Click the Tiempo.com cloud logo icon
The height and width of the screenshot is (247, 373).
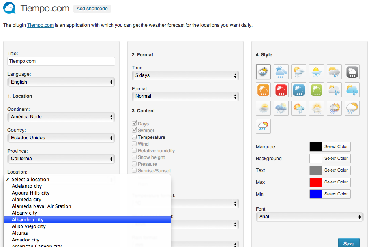[9, 8]
